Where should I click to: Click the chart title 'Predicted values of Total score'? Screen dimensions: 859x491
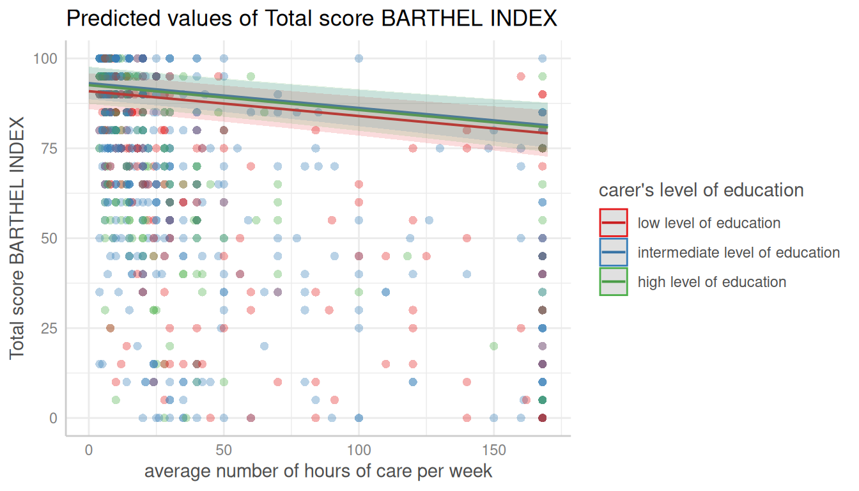click(312, 19)
